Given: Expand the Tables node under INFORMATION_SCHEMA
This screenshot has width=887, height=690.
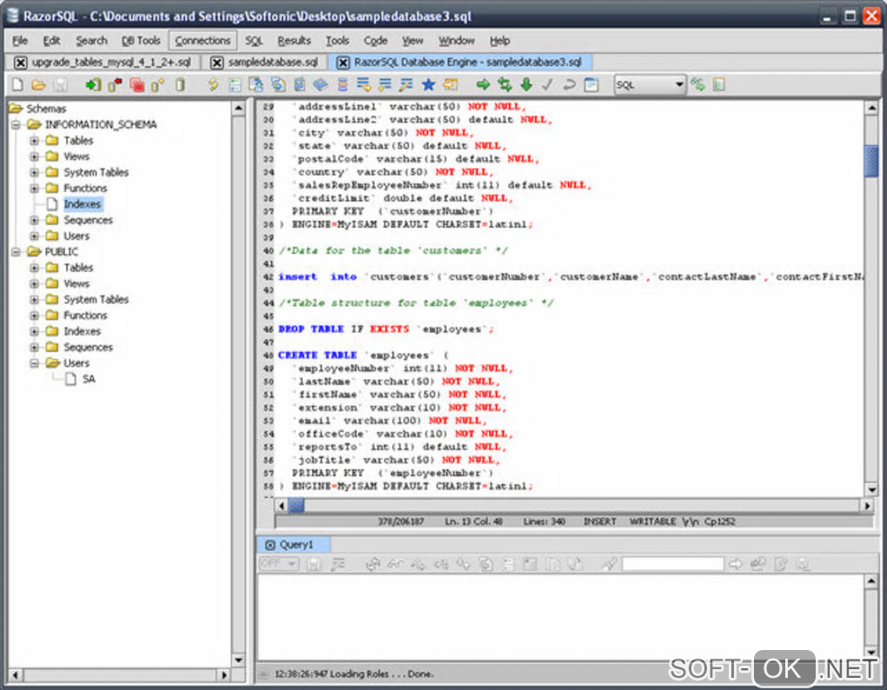Looking at the screenshot, I should click(x=35, y=141).
